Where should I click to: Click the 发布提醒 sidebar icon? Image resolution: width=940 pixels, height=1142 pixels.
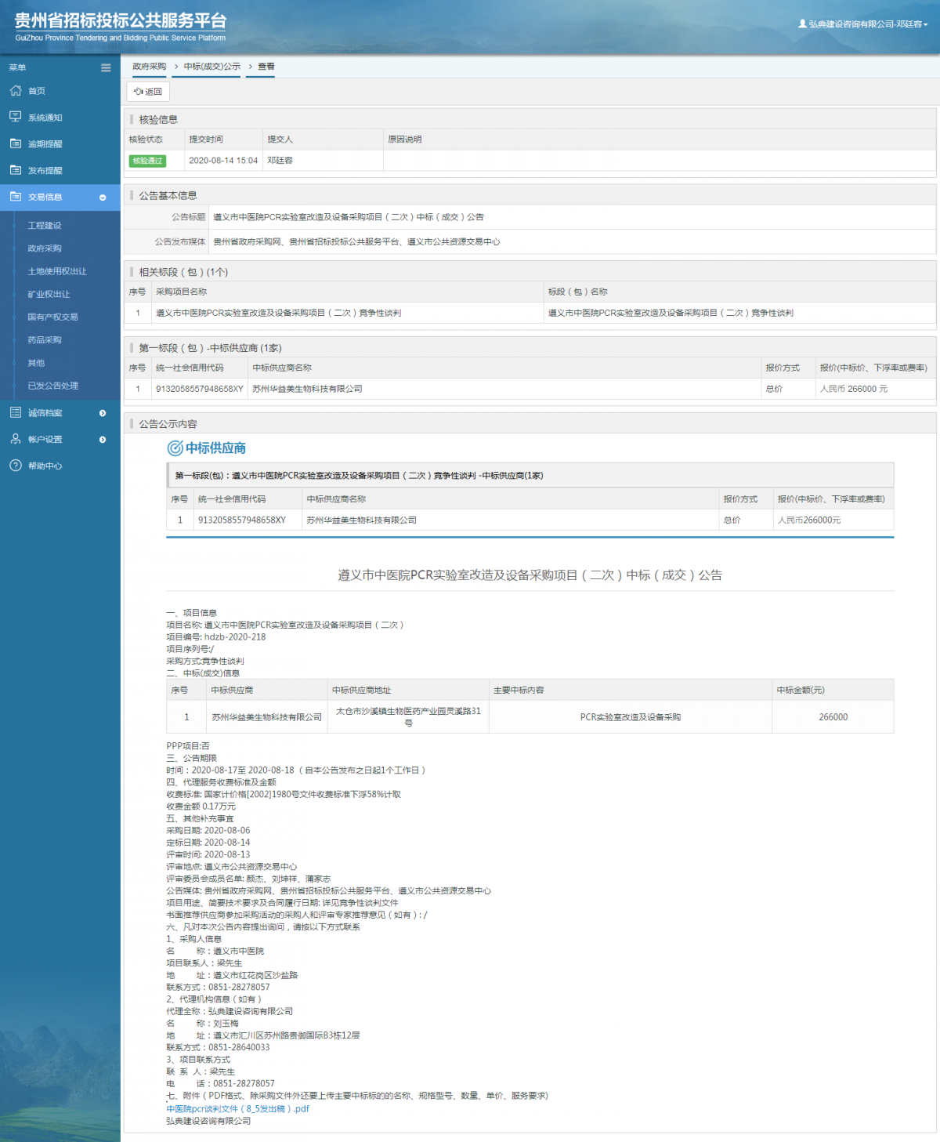pos(16,170)
